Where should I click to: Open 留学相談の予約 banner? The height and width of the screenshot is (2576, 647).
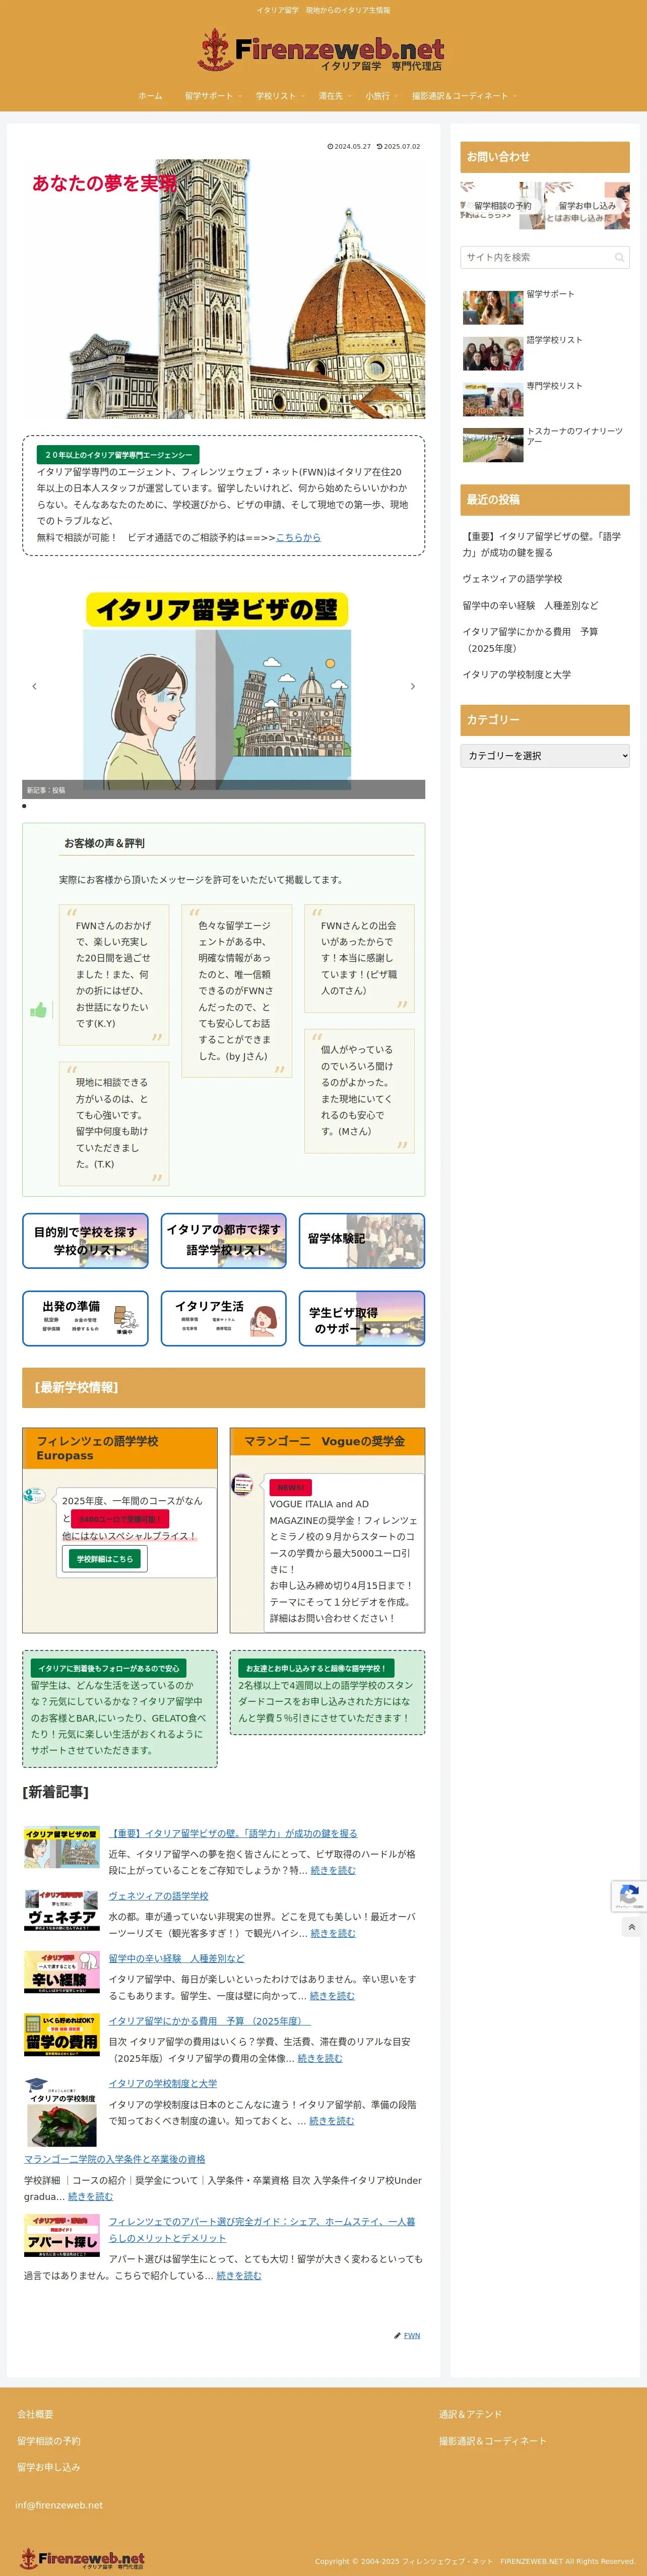pos(502,205)
